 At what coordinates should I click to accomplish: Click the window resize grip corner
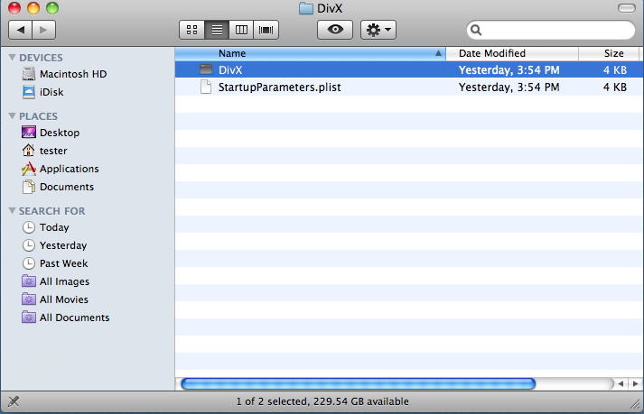[x=635, y=405]
